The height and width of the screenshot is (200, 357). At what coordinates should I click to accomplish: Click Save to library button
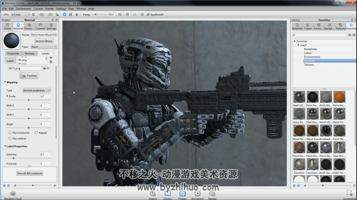tap(44, 41)
